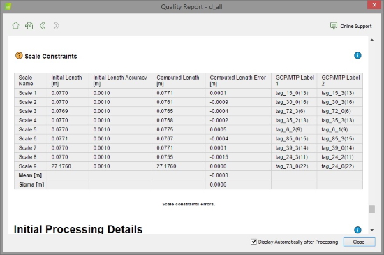Click the Pix4D app icon in title bar
This screenshot has width=384, height=255.
[8, 6]
